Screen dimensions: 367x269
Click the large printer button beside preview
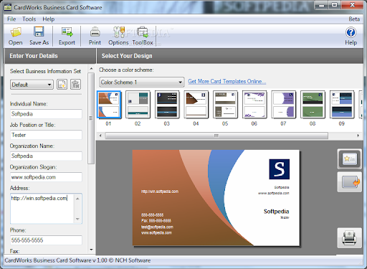pyautogui.click(x=349, y=238)
